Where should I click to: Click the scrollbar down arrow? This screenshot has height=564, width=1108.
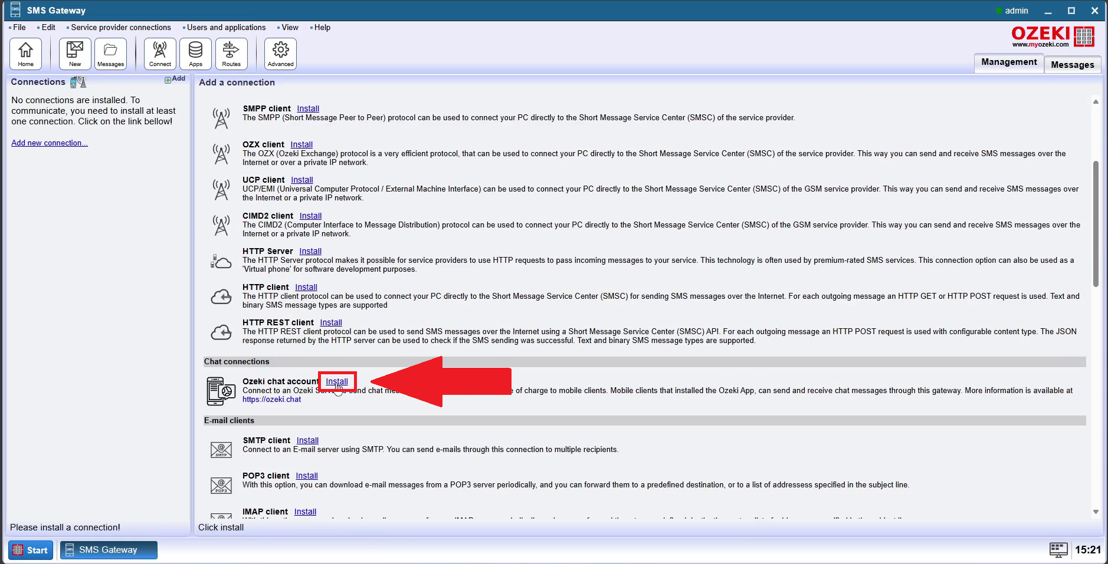point(1096,512)
